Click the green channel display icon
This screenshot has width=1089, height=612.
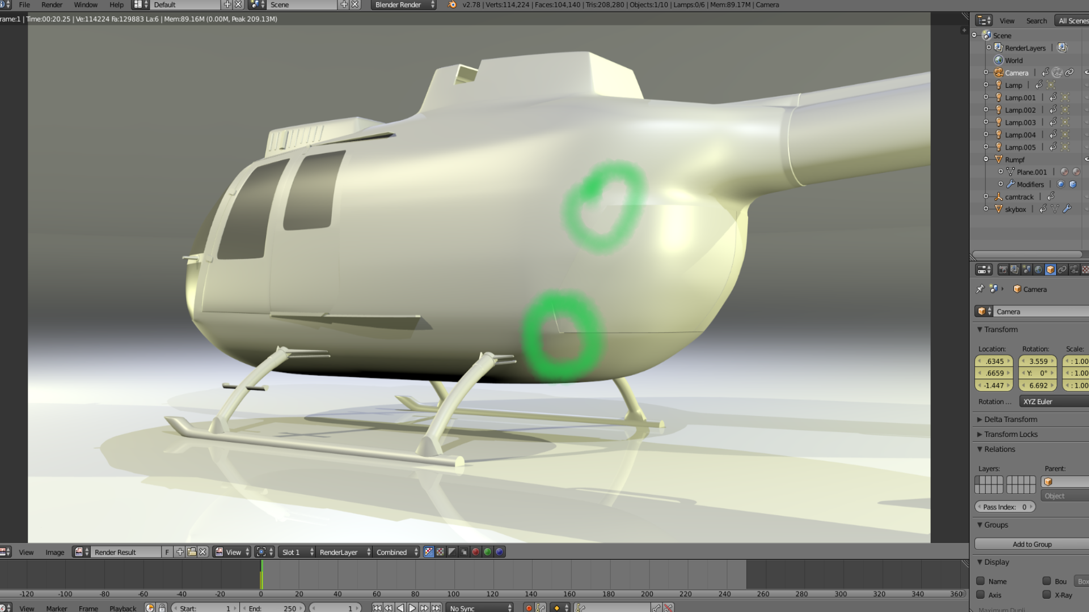488,552
